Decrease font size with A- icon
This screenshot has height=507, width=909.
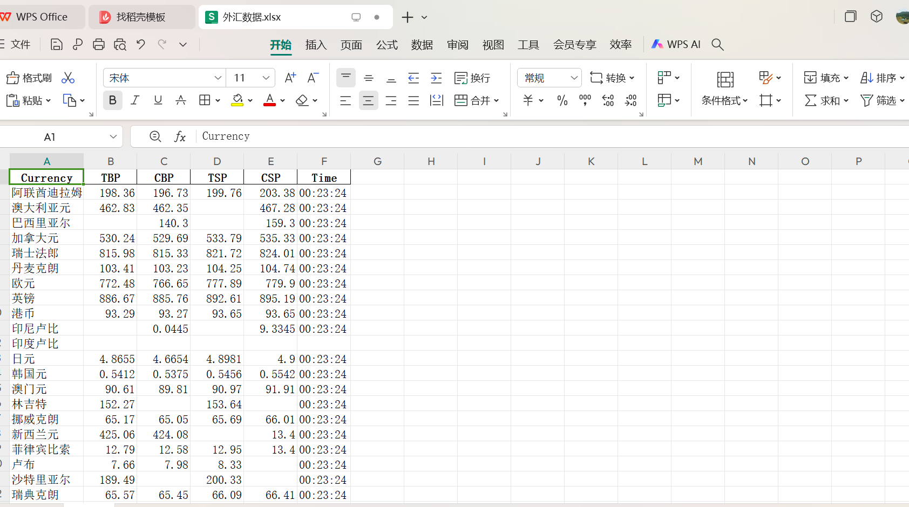pos(313,78)
